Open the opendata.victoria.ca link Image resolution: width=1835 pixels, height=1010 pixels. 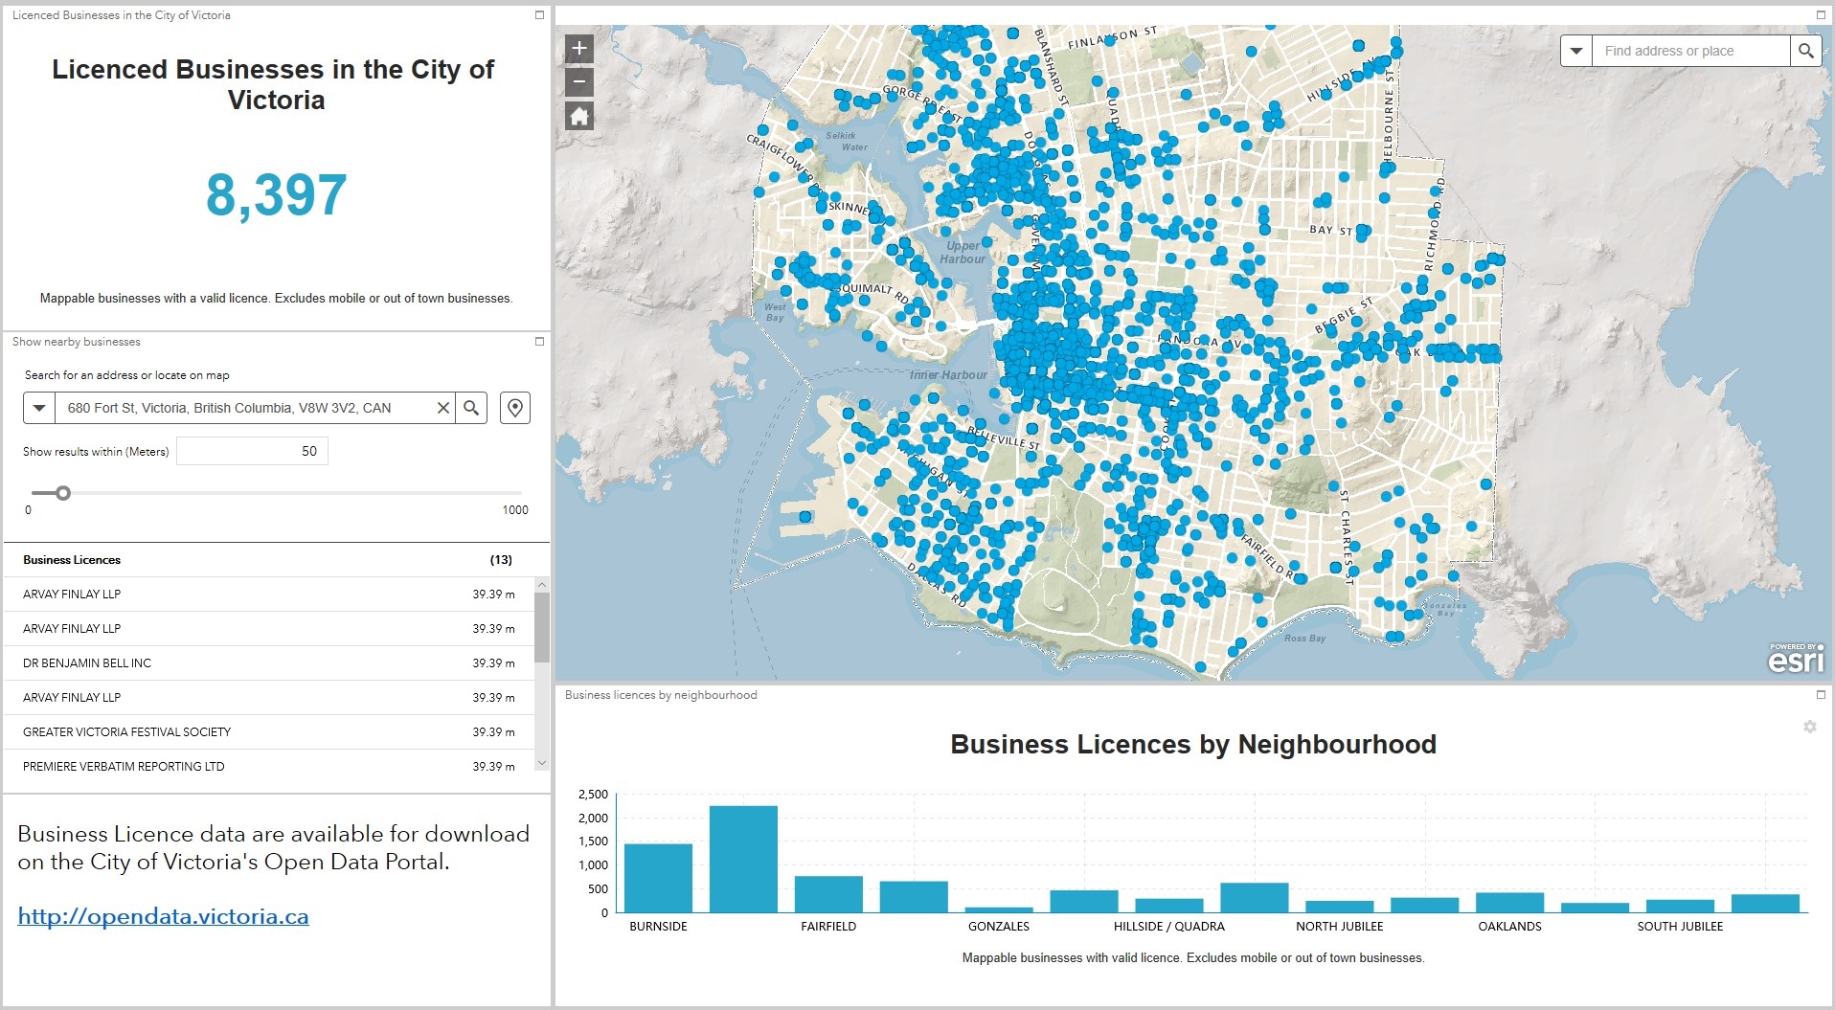pos(163,916)
